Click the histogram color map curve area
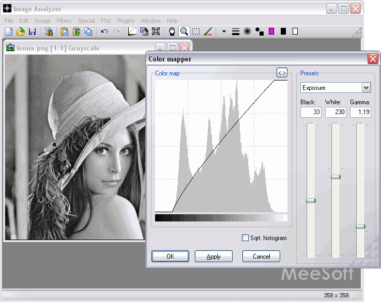 [221, 146]
